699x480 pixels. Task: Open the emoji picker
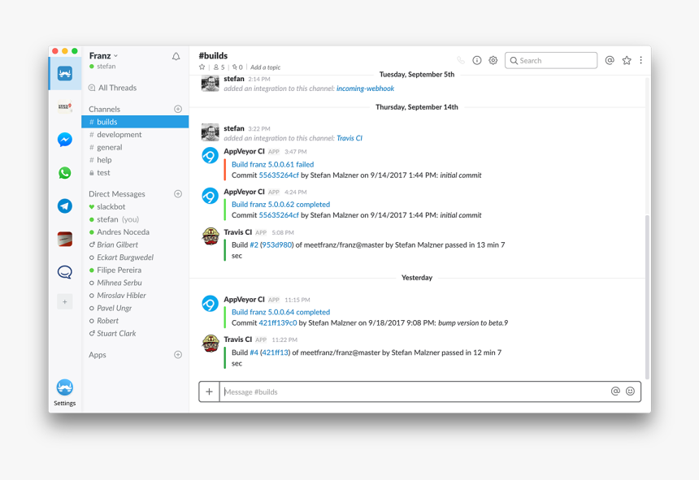pyautogui.click(x=631, y=391)
